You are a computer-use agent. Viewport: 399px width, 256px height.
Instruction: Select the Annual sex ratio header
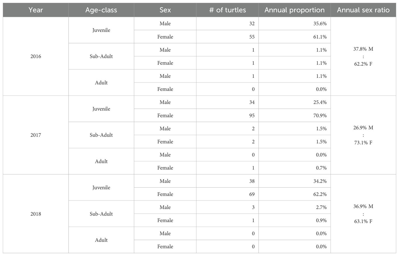coord(363,10)
